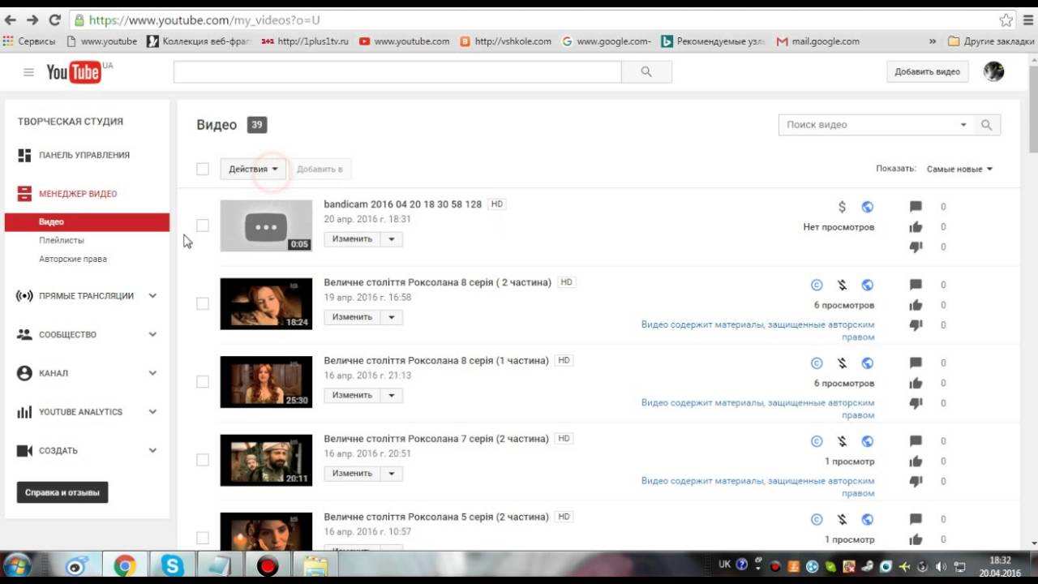This screenshot has height=584, width=1038.
Task: Click the dislikes icon for bandicam video
Action: tap(916, 247)
